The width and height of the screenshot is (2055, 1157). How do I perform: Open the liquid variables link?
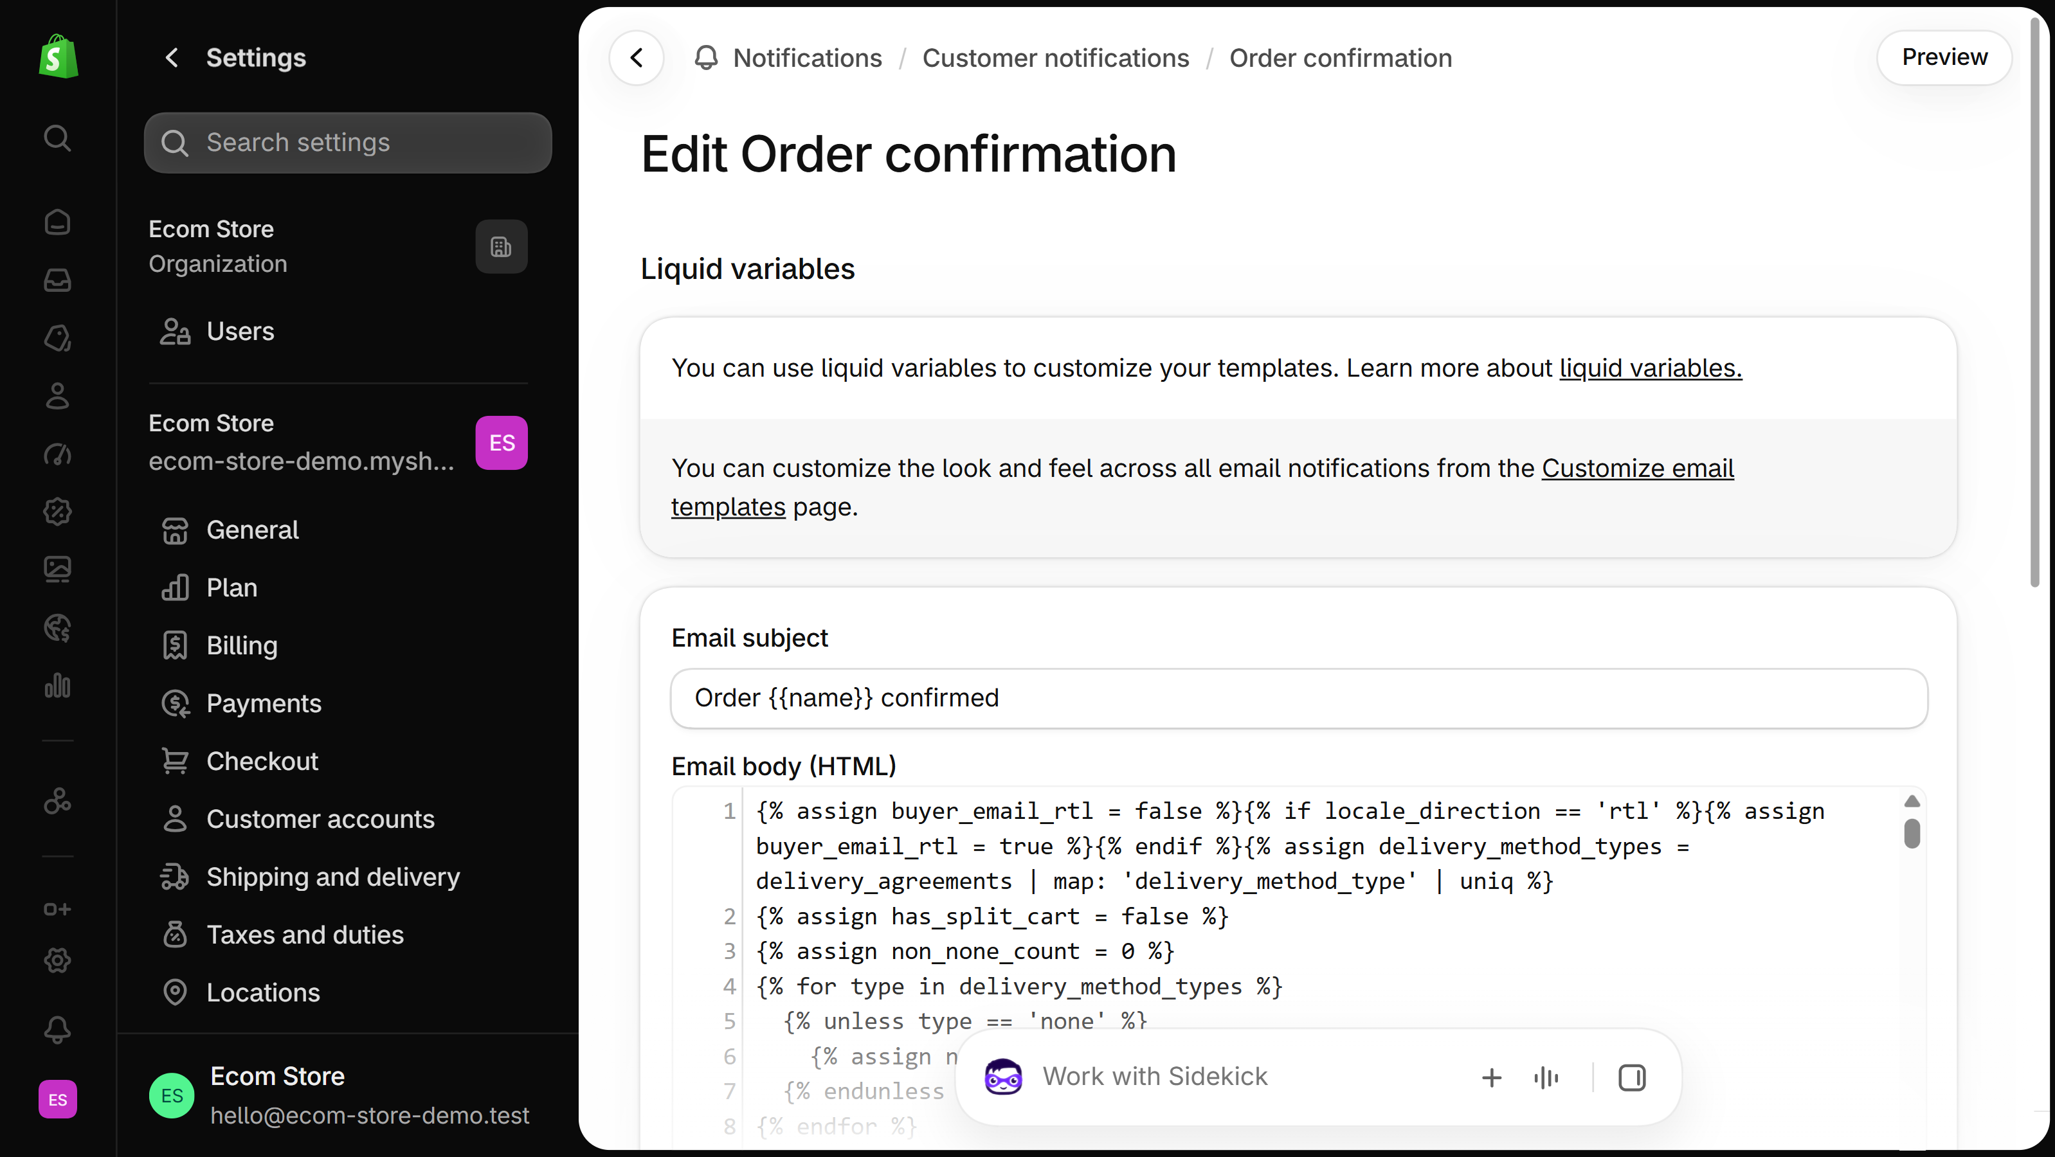pyautogui.click(x=1651, y=368)
